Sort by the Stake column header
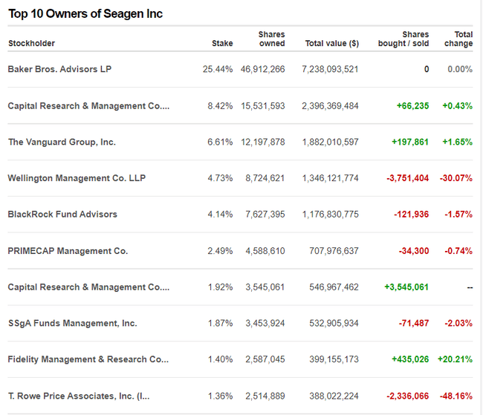 (222, 44)
